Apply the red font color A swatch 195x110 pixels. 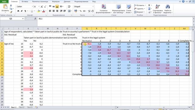click(x=44, y=11)
